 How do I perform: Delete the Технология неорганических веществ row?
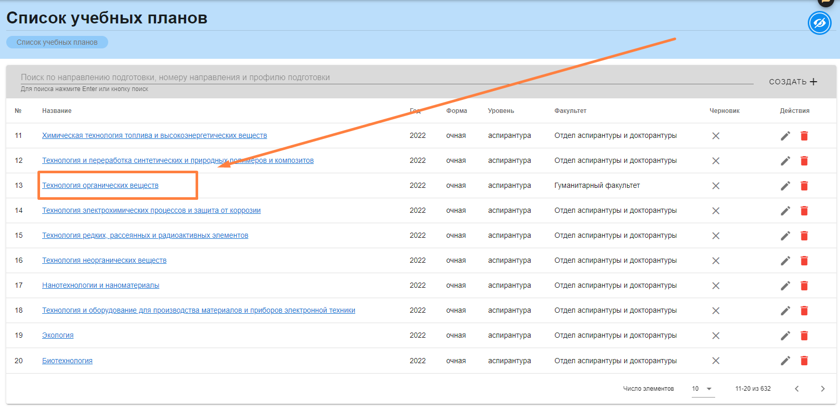(x=804, y=261)
